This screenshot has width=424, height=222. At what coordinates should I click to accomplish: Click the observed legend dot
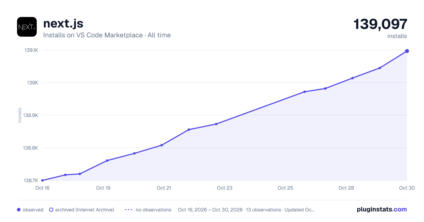pyautogui.click(x=19, y=210)
